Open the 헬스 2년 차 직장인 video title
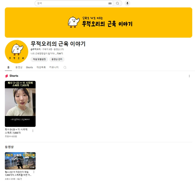The width and height of the screenshot is (195, 182). 18,174
